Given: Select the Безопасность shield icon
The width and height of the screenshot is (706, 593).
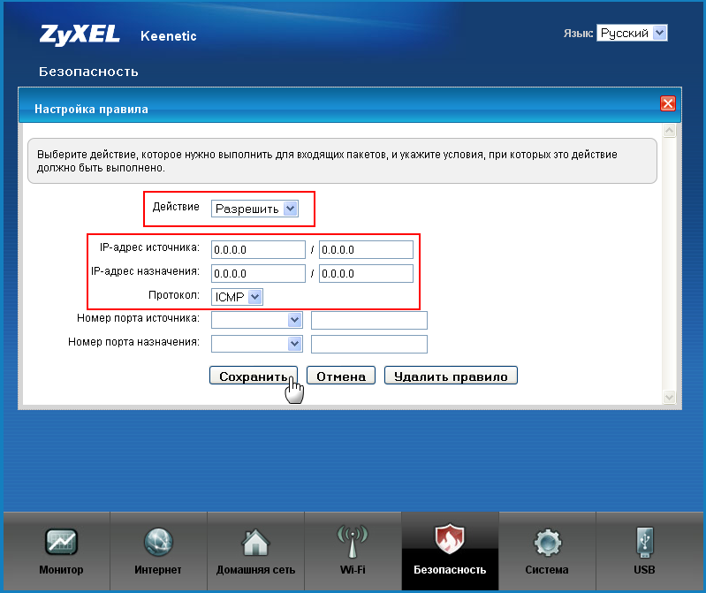Looking at the screenshot, I should (450, 538).
